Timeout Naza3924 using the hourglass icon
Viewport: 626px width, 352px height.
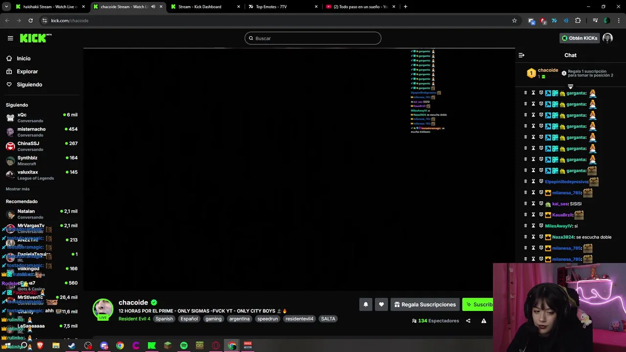coord(533,237)
